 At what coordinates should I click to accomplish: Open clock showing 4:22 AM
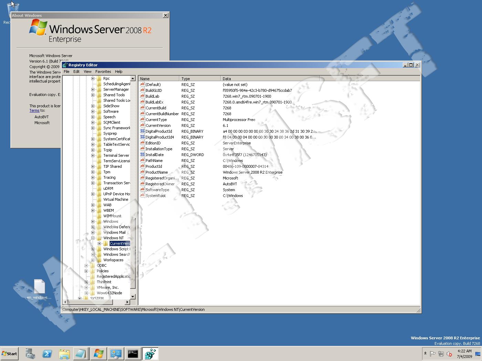pyautogui.click(x=464, y=354)
